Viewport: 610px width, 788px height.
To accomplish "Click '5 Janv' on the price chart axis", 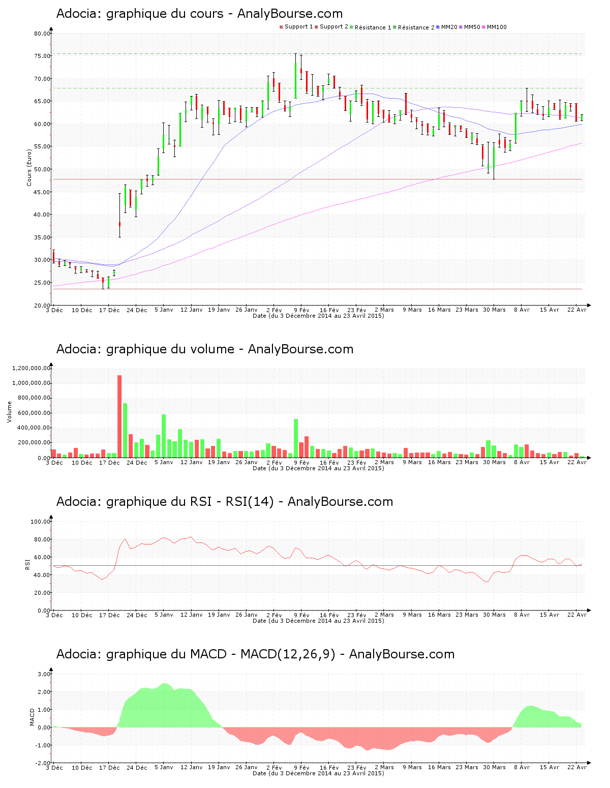I will (164, 310).
